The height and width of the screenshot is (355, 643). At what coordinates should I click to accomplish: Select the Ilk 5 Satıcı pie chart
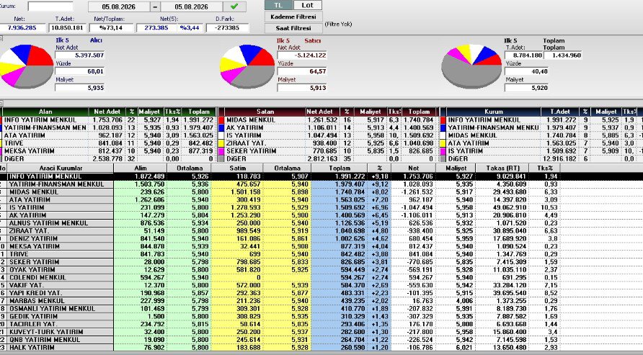point(247,66)
